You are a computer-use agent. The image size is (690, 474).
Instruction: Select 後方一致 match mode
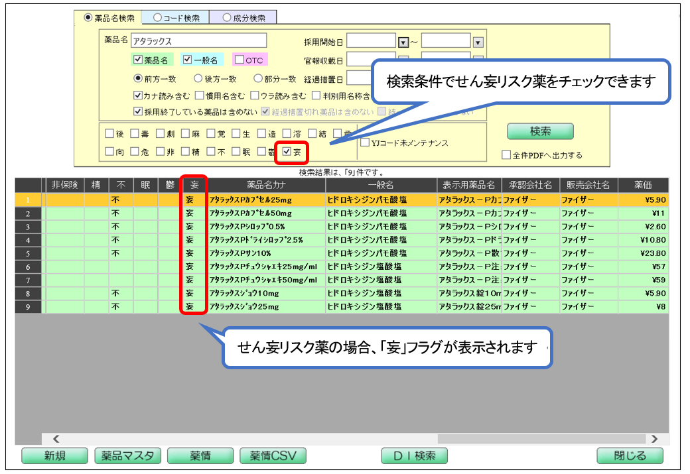[x=198, y=78]
